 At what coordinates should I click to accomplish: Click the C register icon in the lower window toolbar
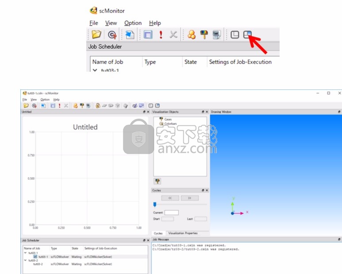tap(34, 106)
